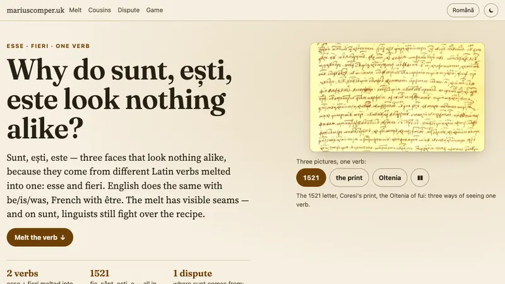Click the slideshow caption about Coresi's print
Image resolution: width=505 pixels, height=284 pixels.
coord(396,200)
